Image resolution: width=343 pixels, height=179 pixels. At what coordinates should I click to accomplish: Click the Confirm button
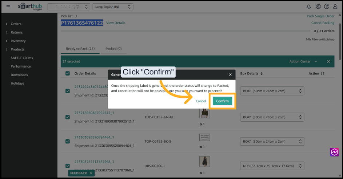(x=222, y=101)
